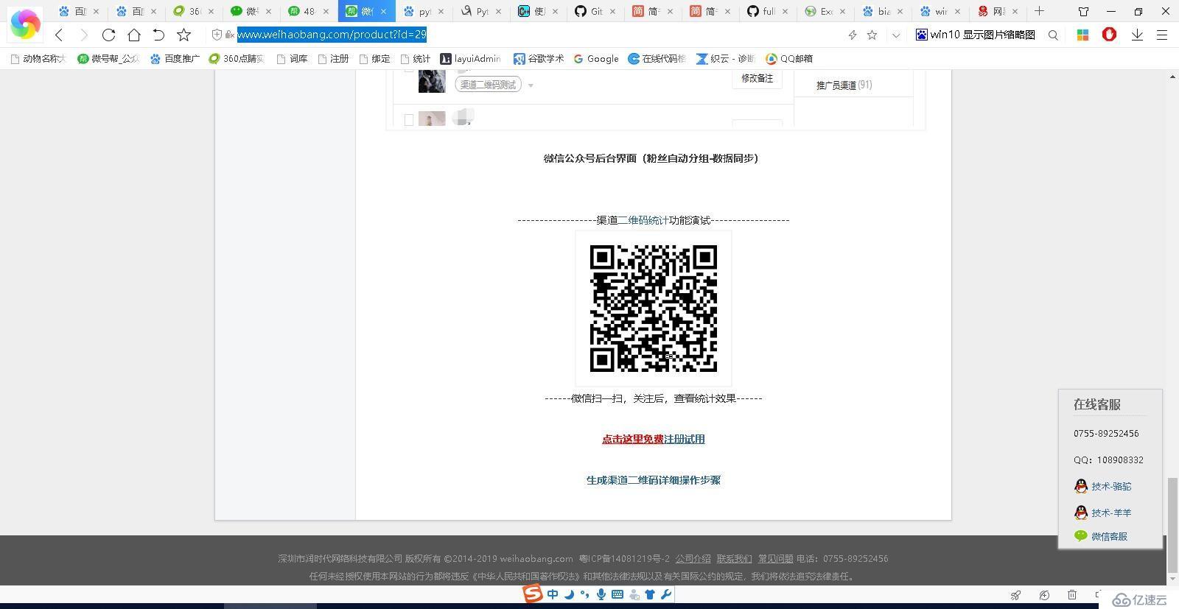The width and height of the screenshot is (1179, 609).
Task: Click the site security shield icon
Action: pos(217,35)
